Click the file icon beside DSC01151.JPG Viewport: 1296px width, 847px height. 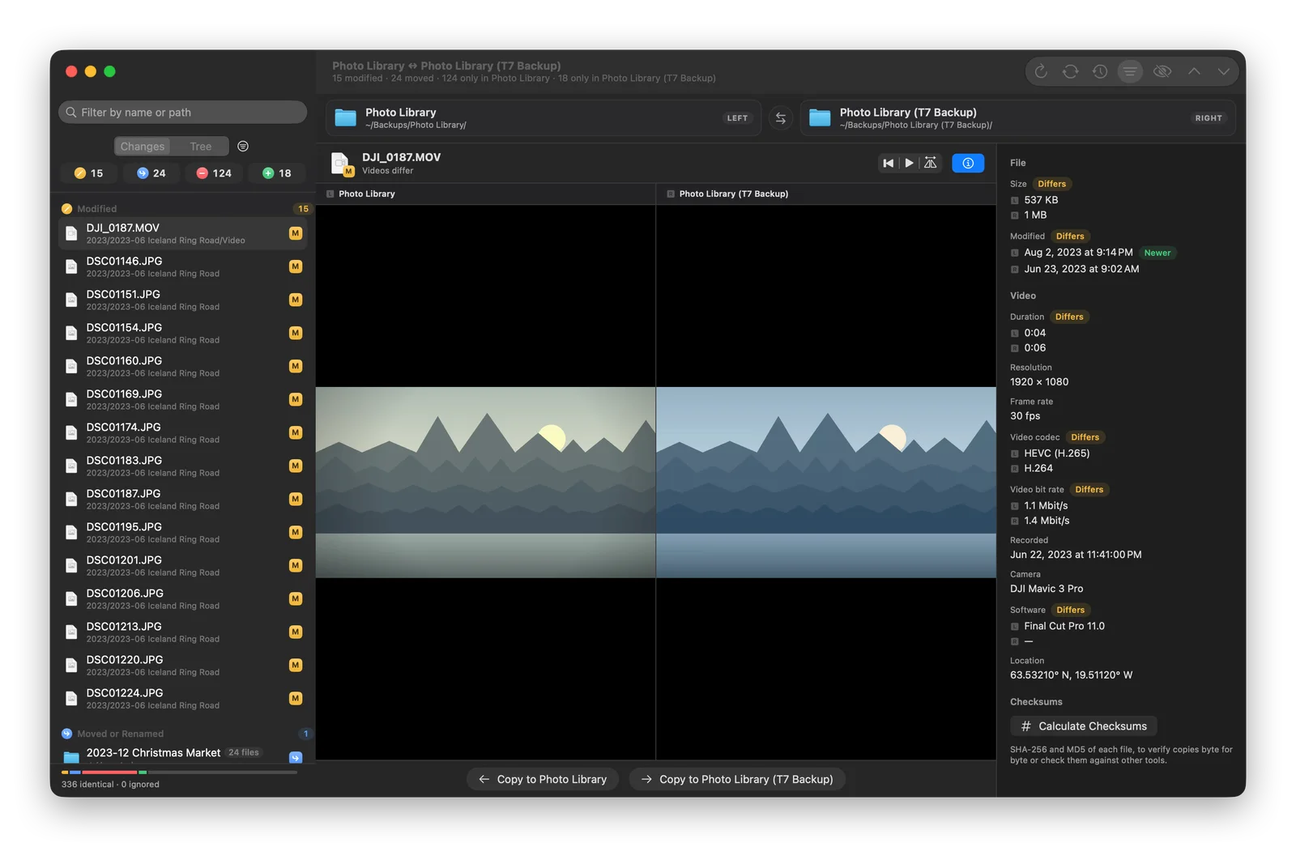tap(71, 300)
